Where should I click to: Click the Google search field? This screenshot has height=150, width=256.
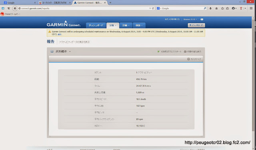tap(182, 8)
